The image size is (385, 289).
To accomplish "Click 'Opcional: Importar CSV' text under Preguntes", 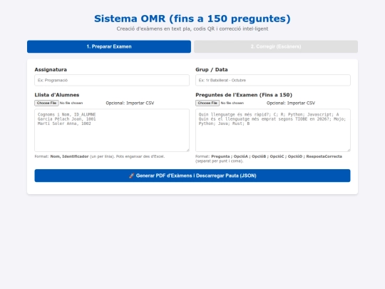I will [291, 103].
